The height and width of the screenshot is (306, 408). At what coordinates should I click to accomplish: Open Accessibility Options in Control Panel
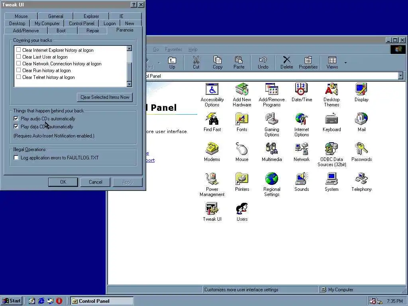coord(212,95)
